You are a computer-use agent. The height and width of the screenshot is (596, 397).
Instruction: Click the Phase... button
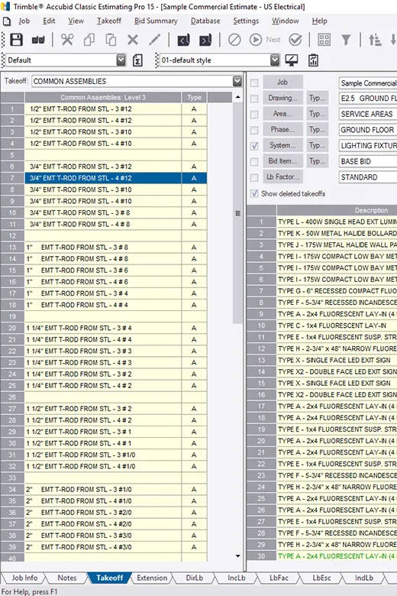[x=282, y=130]
